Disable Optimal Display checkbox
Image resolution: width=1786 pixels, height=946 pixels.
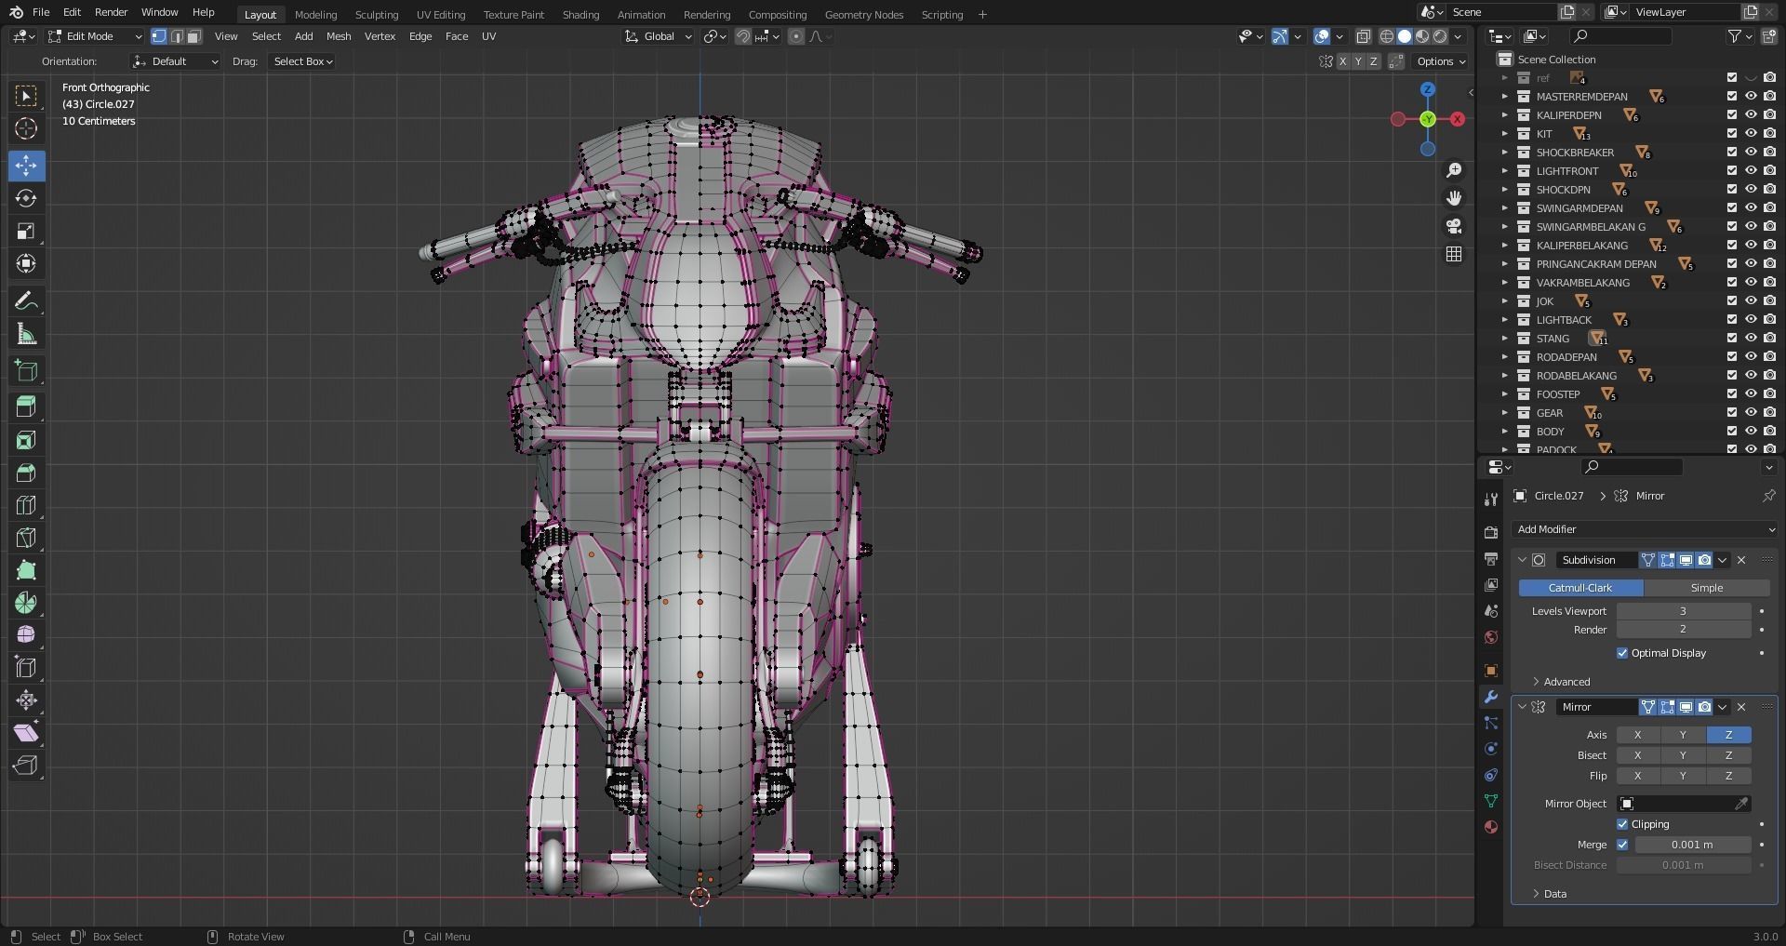pyautogui.click(x=1622, y=653)
